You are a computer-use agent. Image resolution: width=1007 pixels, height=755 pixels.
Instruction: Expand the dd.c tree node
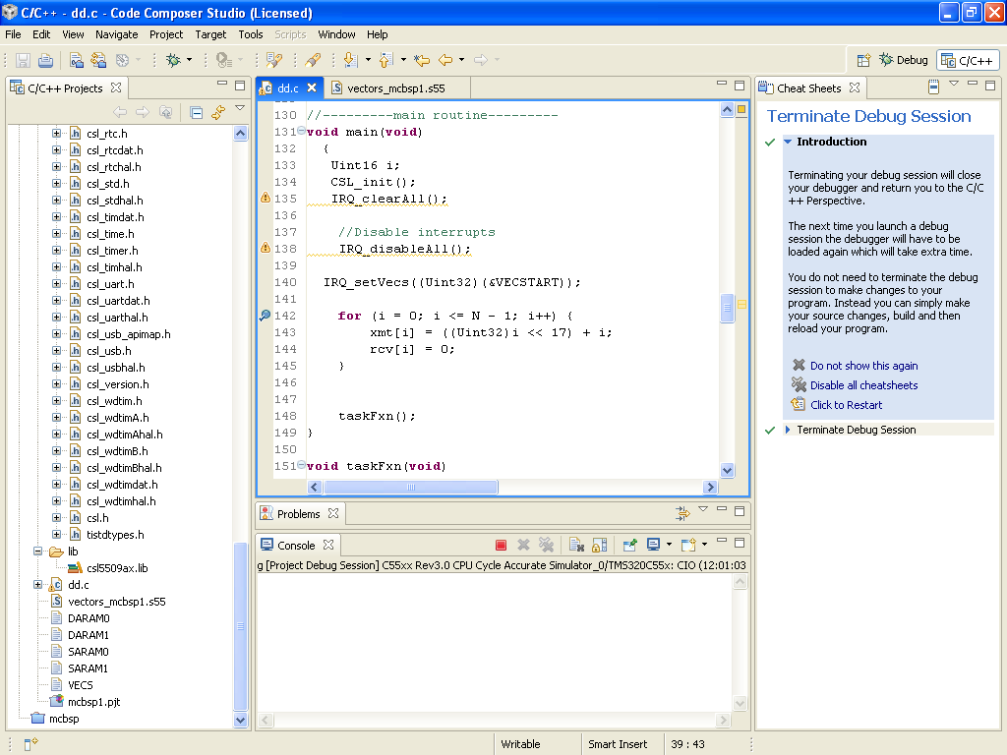click(x=38, y=585)
